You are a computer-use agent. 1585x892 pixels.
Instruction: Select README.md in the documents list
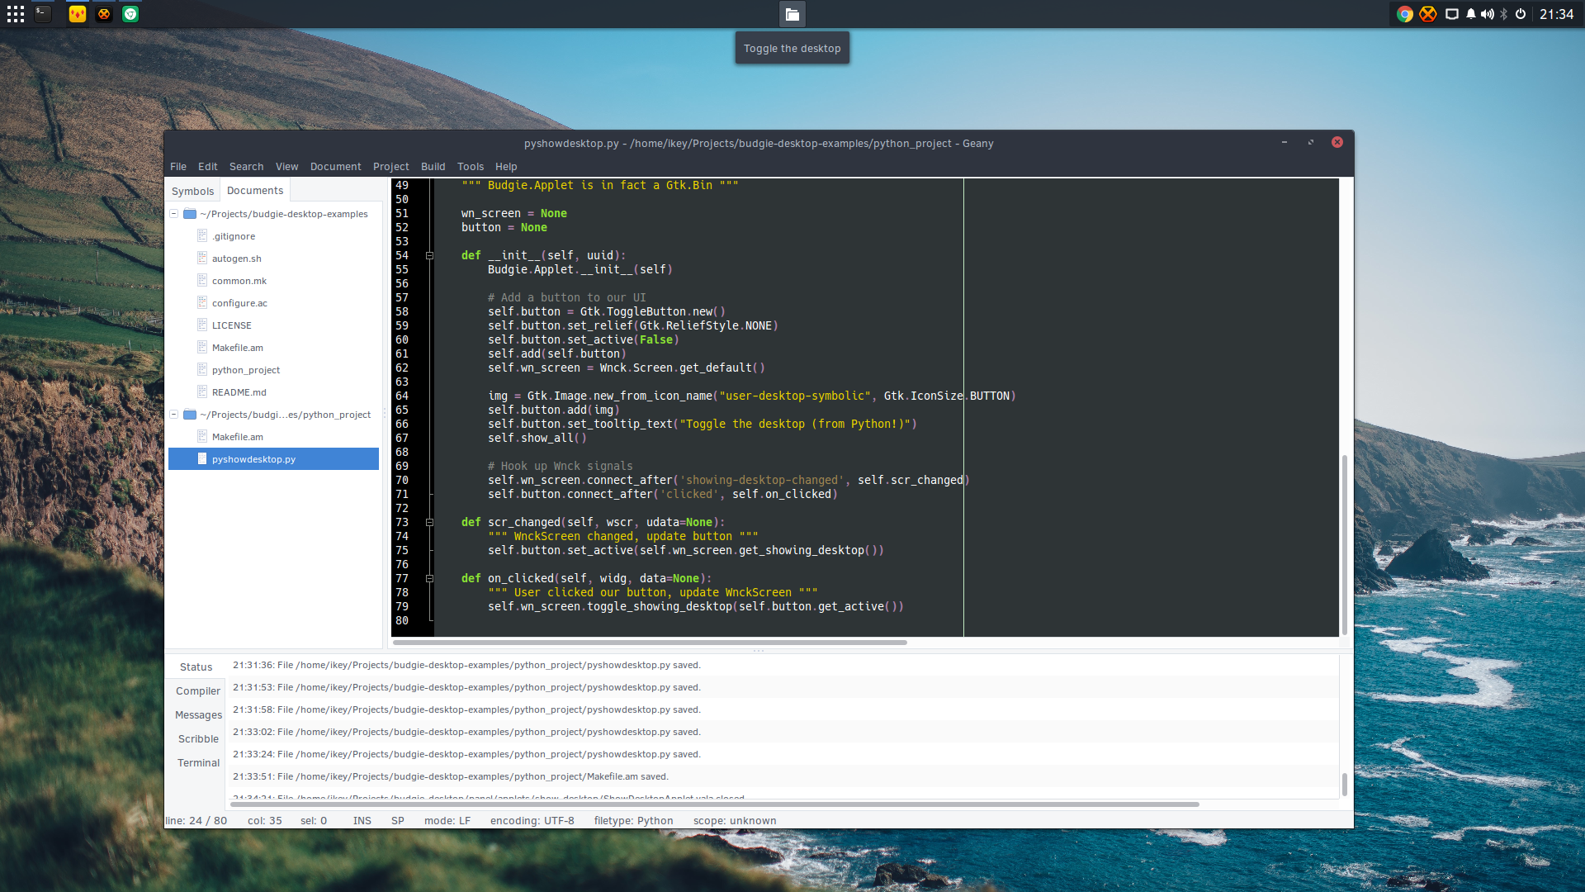click(x=239, y=392)
